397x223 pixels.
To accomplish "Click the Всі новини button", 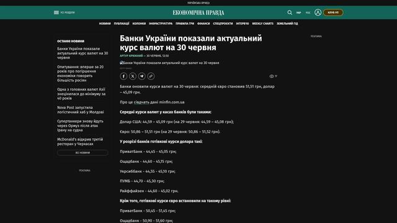I will [x=83, y=152].
